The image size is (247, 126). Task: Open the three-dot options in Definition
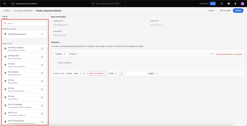coord(212,54)
